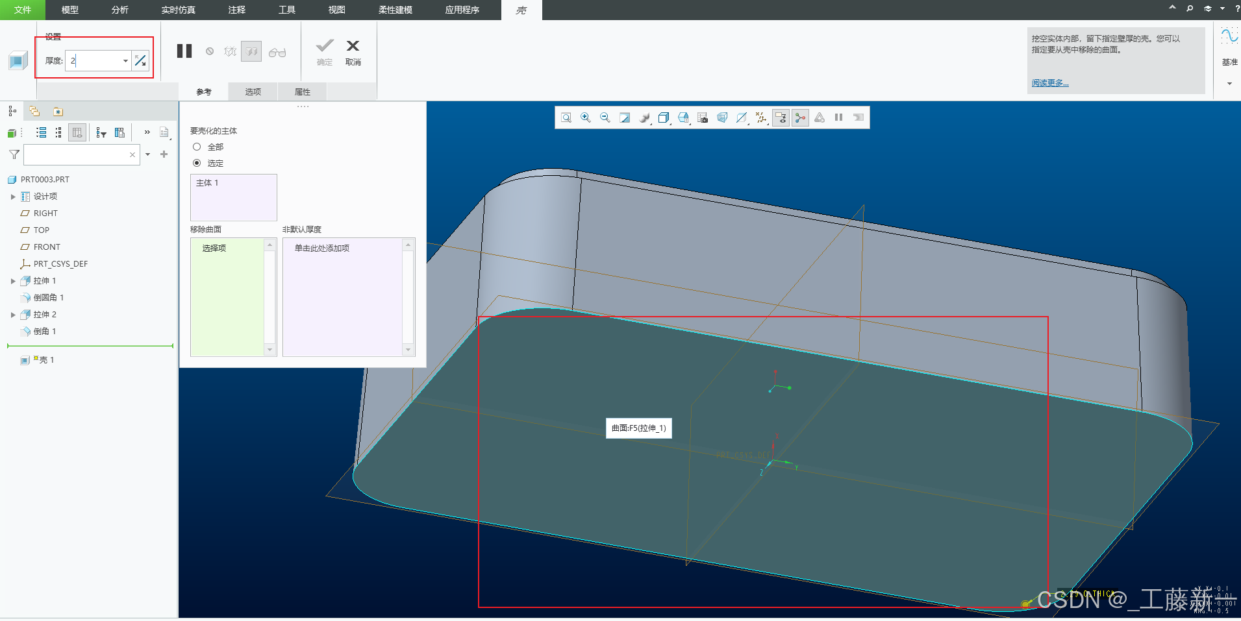This screenshot has width=1241, height=621.
Task: Select the PRT_CSYS_DEF tree item
Action: (60, 264)
